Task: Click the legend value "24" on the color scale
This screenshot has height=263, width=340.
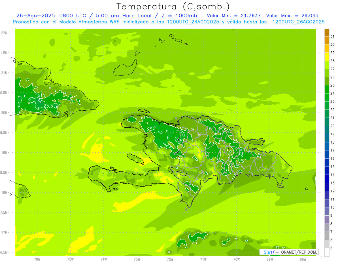Action: point(332,93)
